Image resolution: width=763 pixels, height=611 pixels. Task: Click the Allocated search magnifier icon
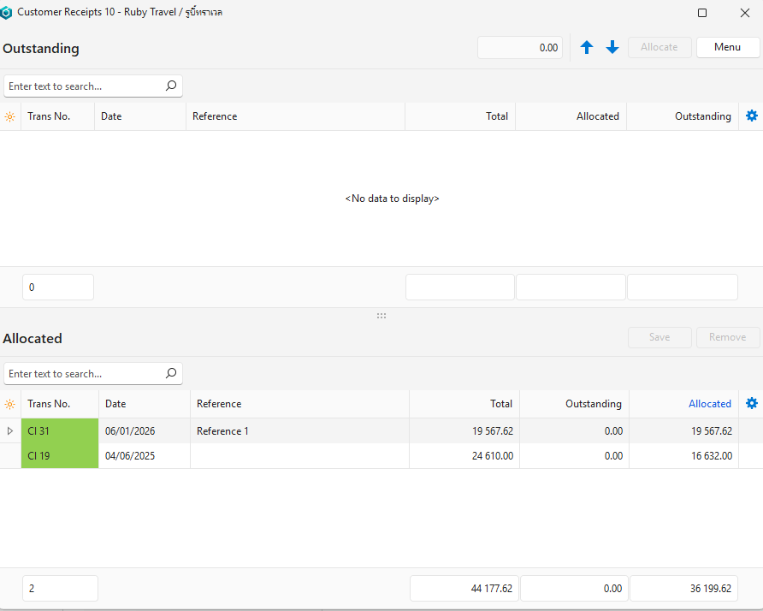click(171, 374)
